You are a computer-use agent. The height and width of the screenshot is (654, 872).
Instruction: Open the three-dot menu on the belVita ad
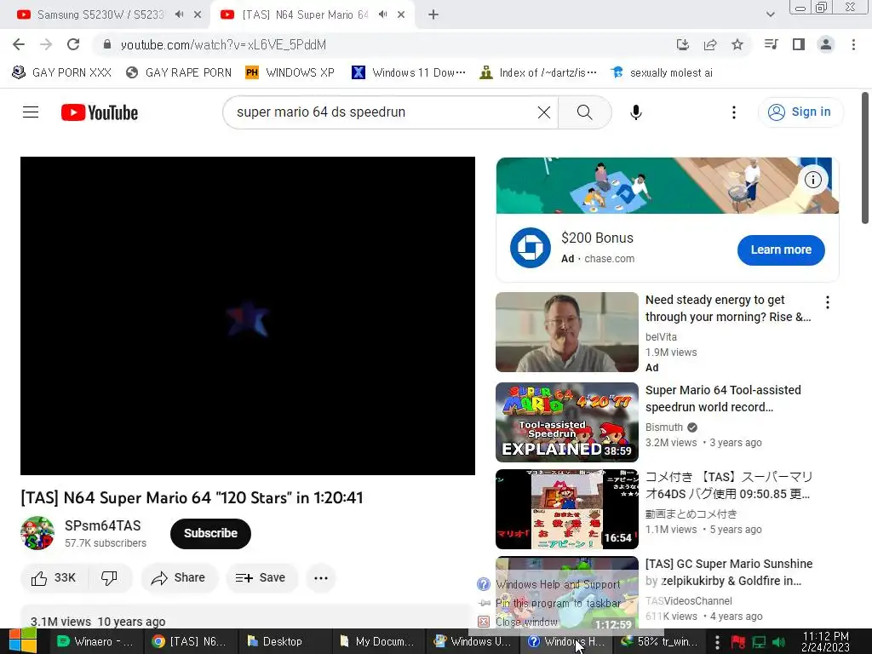[x=828, y=302]
